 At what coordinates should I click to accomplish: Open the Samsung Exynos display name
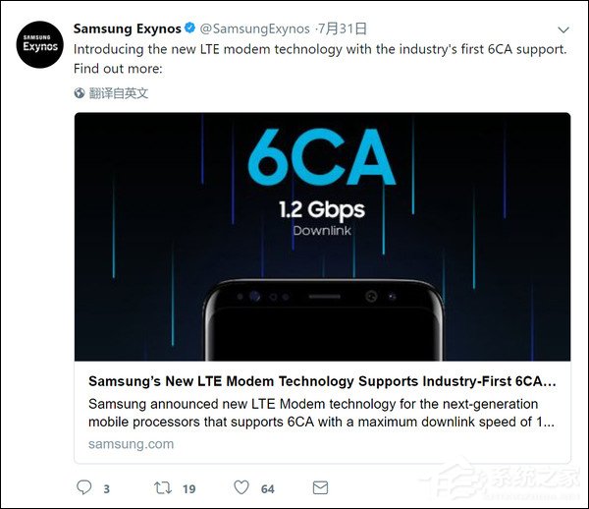pyautogui.click(x=127, y=29)
